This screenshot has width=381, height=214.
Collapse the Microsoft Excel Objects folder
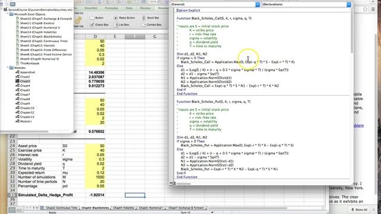point(8,14)
